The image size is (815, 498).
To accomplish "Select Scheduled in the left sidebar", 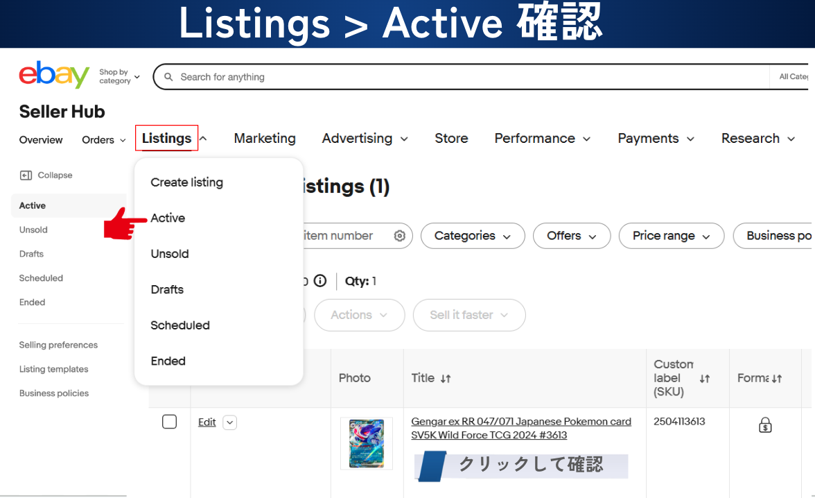I will tap(40, 278).
